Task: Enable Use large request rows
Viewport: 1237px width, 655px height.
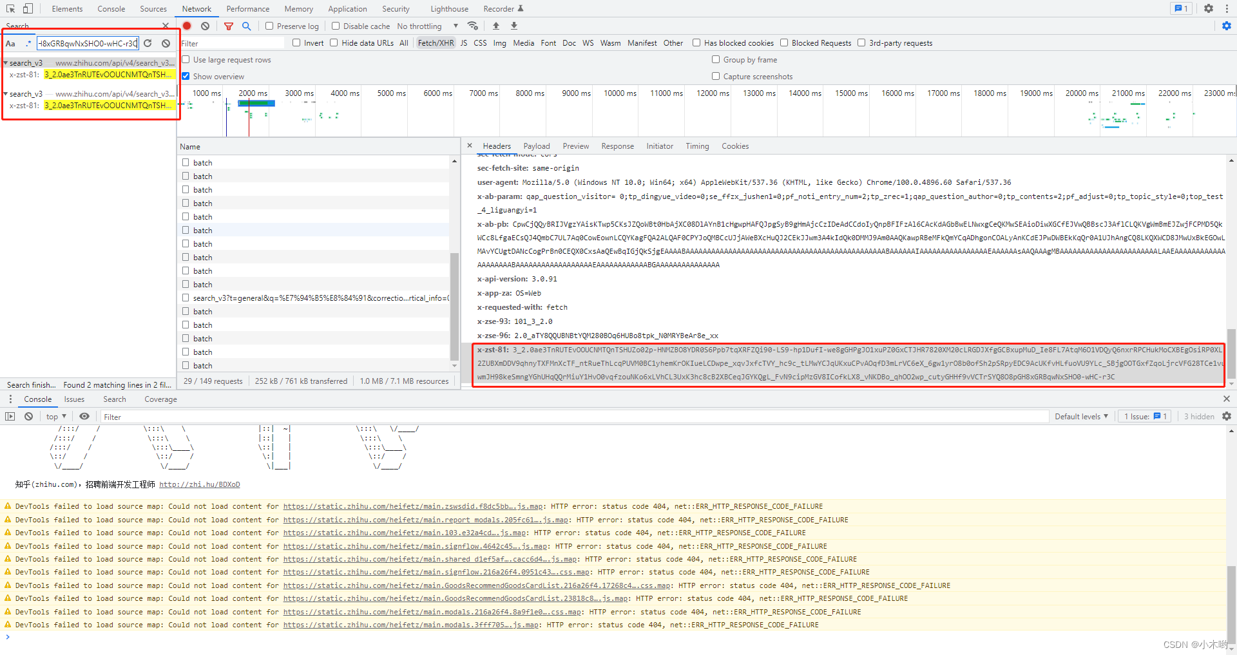Action: click(x=186, y=59)
